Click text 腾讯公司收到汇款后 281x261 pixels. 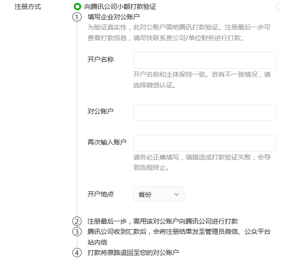click(x=117, y=232)
